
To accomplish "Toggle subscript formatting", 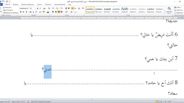I will point(33,12).
